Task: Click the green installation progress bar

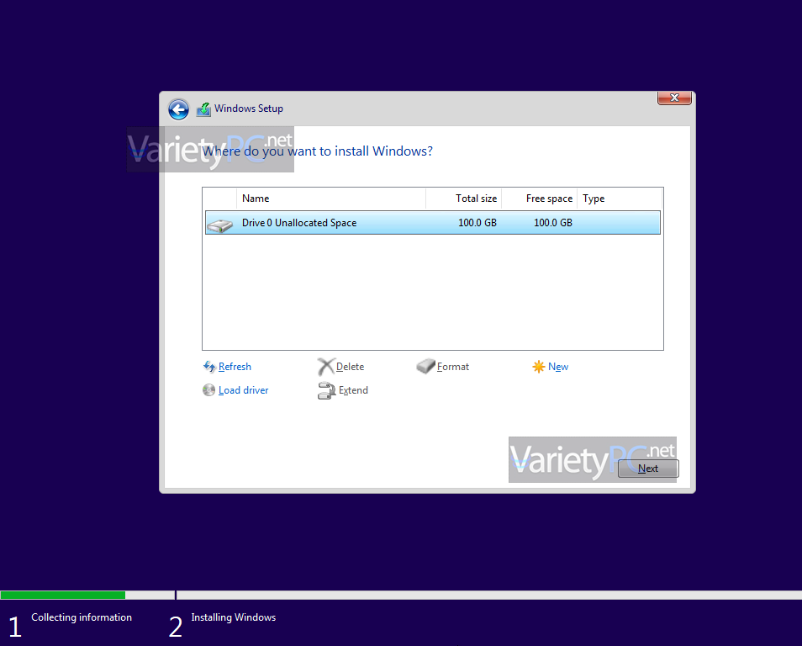Action: [63, 595]
